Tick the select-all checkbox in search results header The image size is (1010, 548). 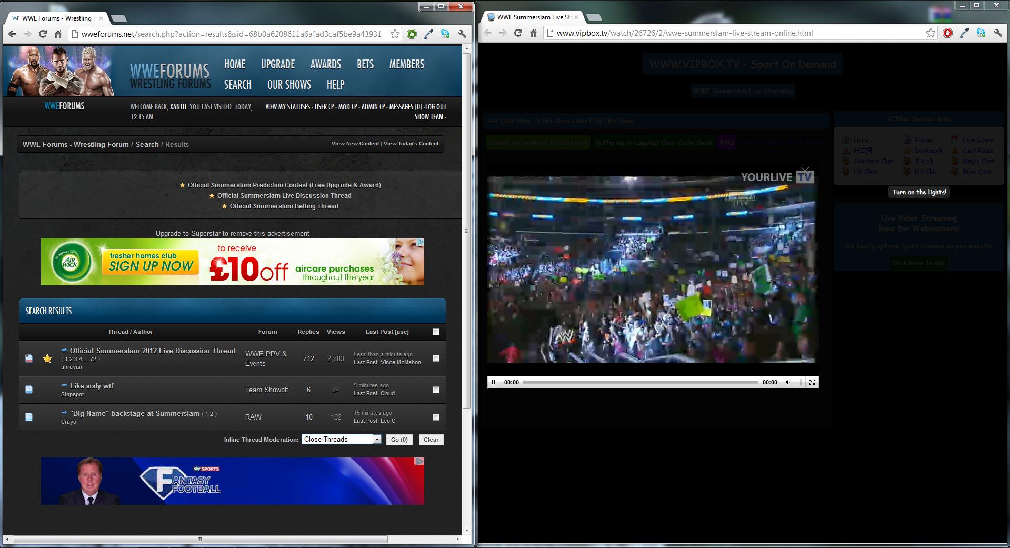pyautogui.click(x=436, y=332)
